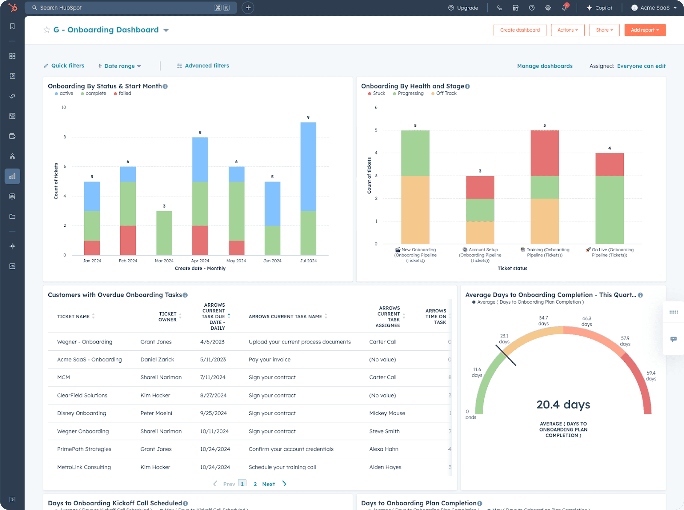This screenshot has width=684, height=510.
Task: Click the HubSpot sprocket logo
Action: [12, 8]
